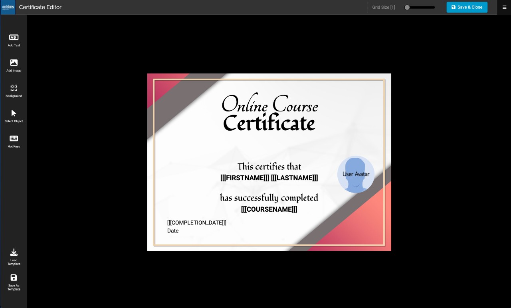The height and width of the screenshot is (308, 511).
Task: Click the Certificate Editor title
Action: pos(40,7)
